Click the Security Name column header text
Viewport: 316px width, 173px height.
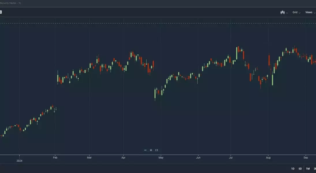[x=9, y=3]
